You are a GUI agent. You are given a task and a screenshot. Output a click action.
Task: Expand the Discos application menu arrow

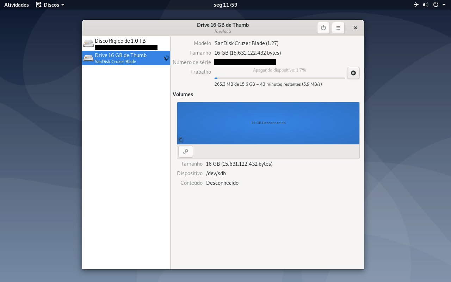(x=63, y=5)
